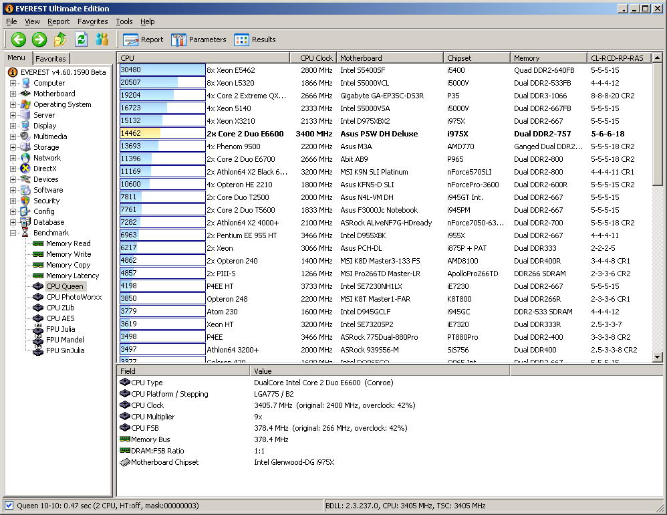This screenshot has width=667, height=515.
Task: Click the Memory Latency benchmark icon
Action: 38,276
